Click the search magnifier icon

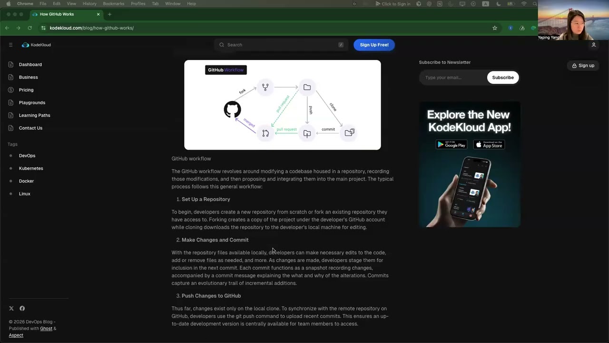point(222,45)
